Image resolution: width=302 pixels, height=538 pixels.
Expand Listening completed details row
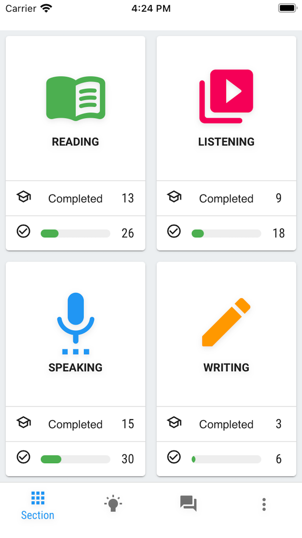226,199
